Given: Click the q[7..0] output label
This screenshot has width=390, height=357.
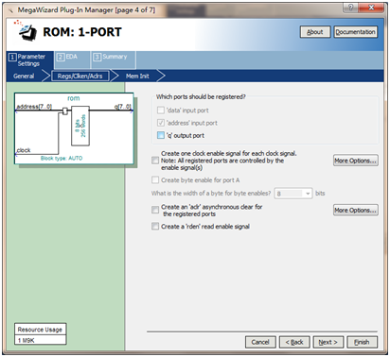Looking at the screenshot, I should [x=123, y=107].
